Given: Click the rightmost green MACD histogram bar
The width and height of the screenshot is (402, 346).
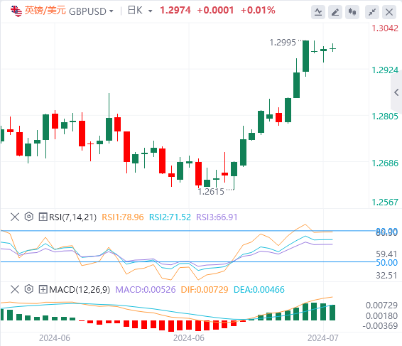Looking at the screenshot, I should tap(332, 313).
